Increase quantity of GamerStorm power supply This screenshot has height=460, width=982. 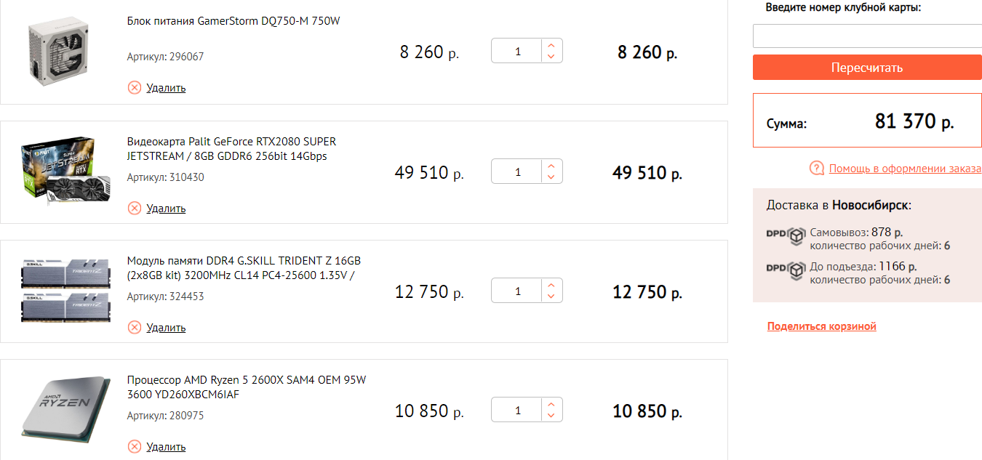click(551, 45)
